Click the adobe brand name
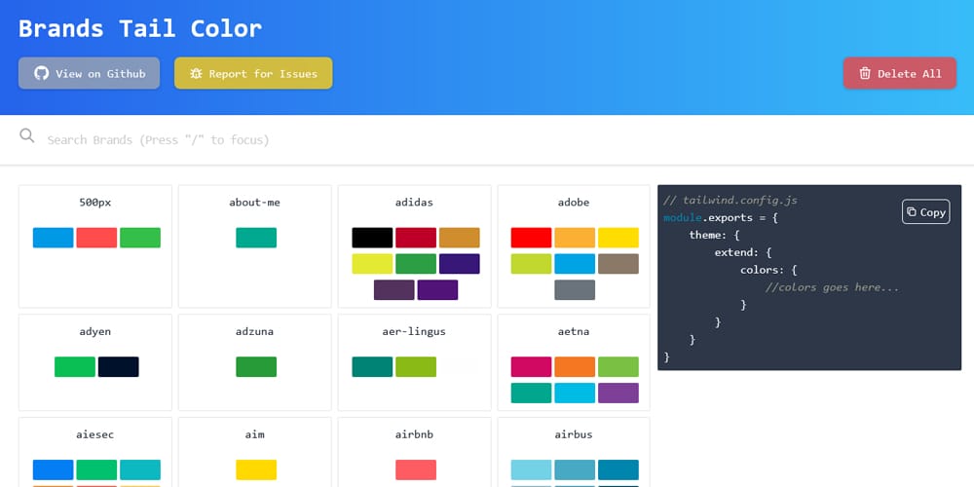Image resolution: width=974 pixels, height=487 pixels. (574, 203)
